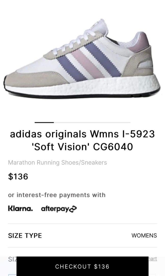Screen dimensions: 165x276
Task: Click the interest-free payments text
Action: tap(57, 195)
